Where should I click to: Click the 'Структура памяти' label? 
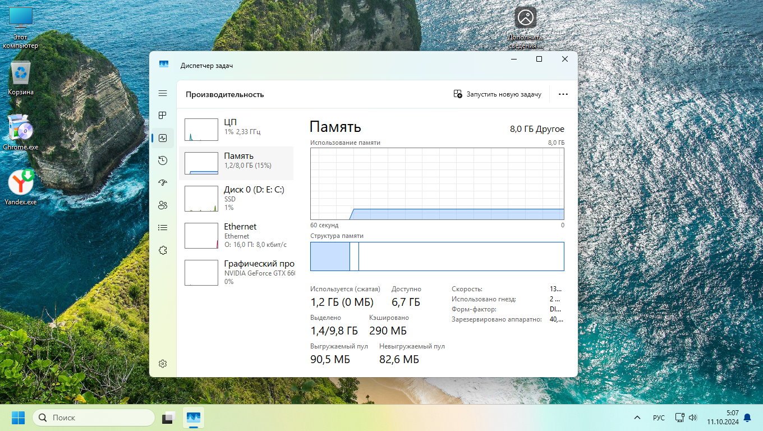pyautogui.click(x=337, y=236)
